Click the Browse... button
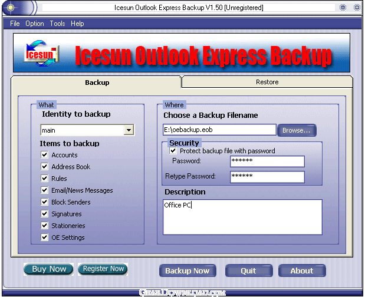This screenshot has width=365, height=297. click(x=297, y=130)
